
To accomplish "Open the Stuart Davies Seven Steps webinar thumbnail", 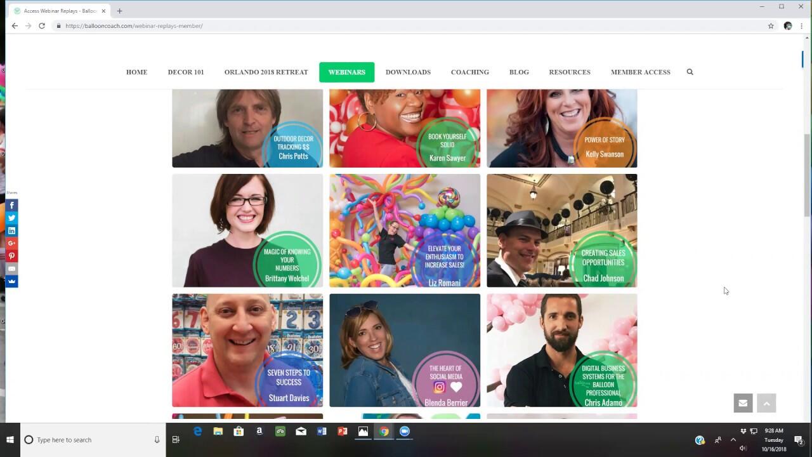I will point(247,350).
